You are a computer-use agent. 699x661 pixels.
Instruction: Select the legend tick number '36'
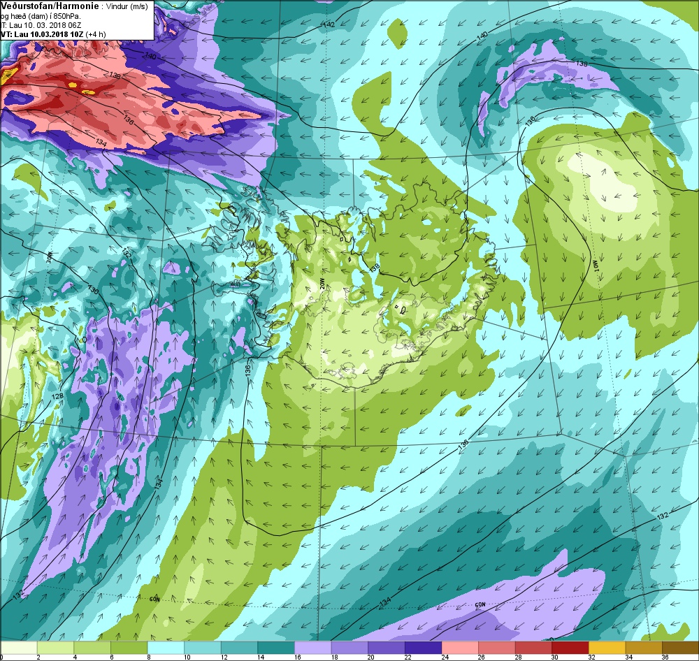coord(665,657)
